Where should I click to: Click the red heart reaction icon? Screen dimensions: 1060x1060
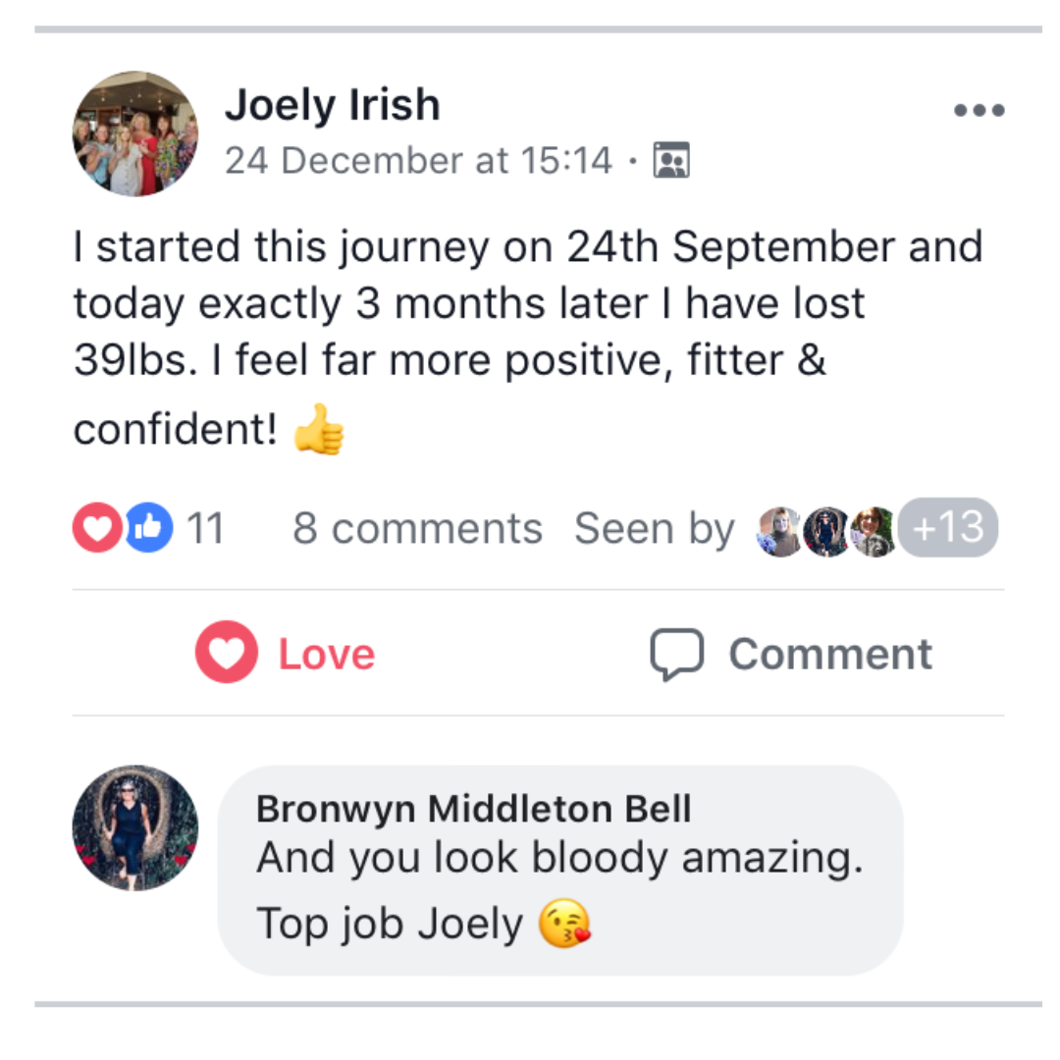click(x=96, y=528)
